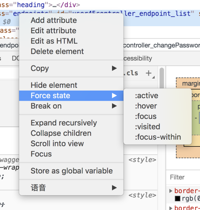Screen dimensions: 200x210
Task: Force the :focus state
Action: point(158,116)
